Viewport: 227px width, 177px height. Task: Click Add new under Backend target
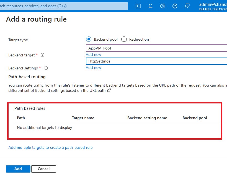coord(93,55)
